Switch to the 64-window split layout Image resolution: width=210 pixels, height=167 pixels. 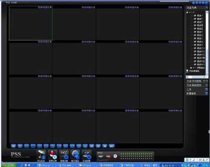click(x=111, y=146)
